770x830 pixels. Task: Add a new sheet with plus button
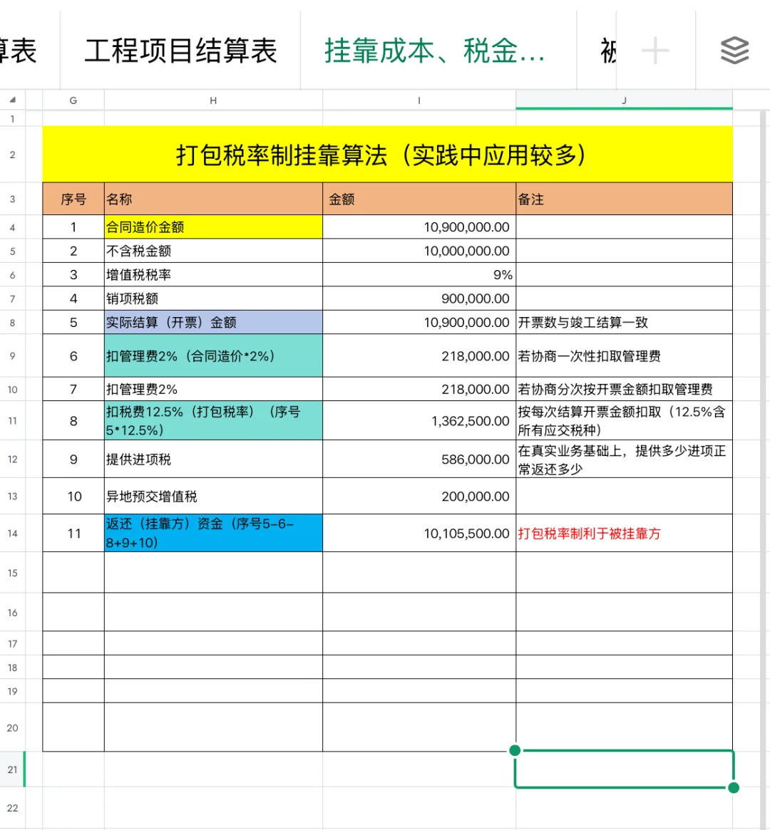[655, 51]
